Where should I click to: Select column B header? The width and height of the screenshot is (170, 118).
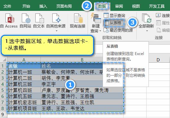[x=82, y=60]
